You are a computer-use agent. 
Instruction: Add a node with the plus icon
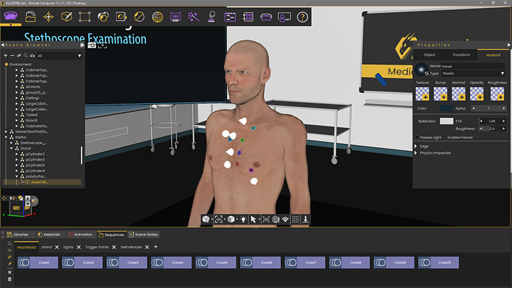pyautogui.click(x=5, y=55)
